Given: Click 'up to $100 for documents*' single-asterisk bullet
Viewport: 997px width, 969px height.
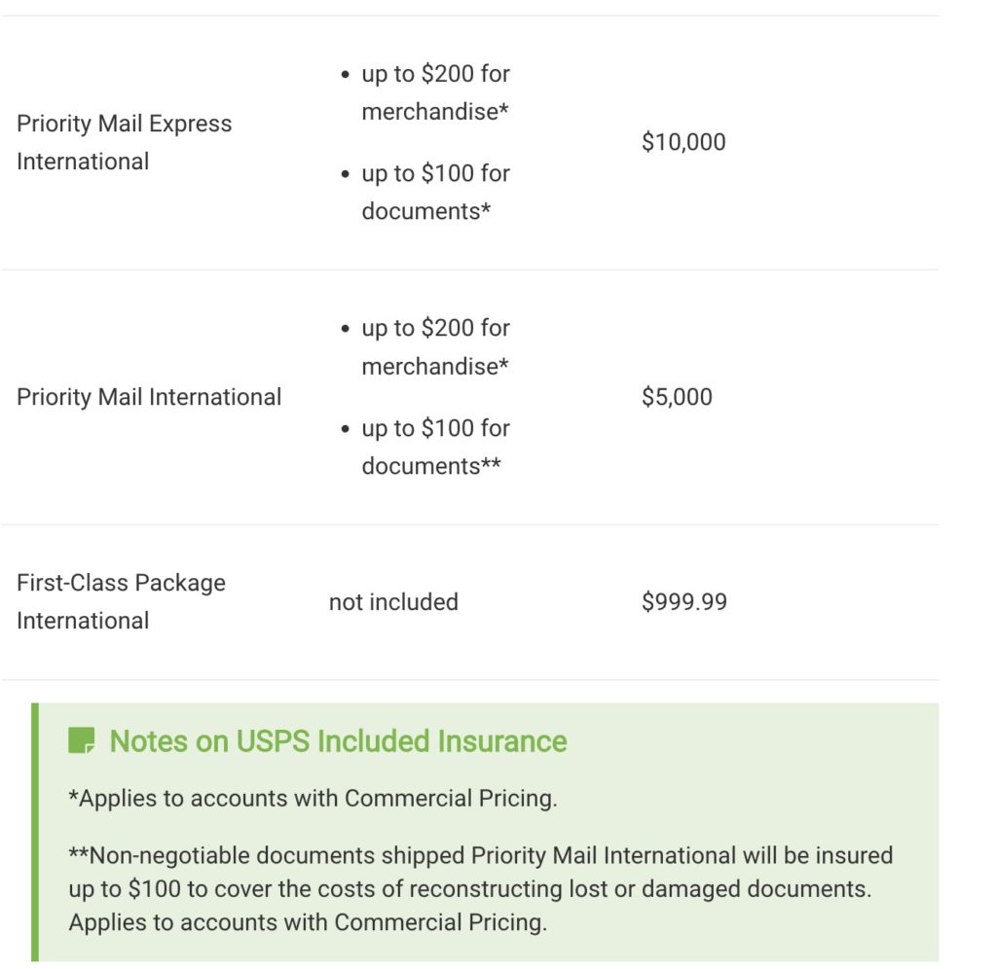Looking at the screenshot, I should pos(435,192).
